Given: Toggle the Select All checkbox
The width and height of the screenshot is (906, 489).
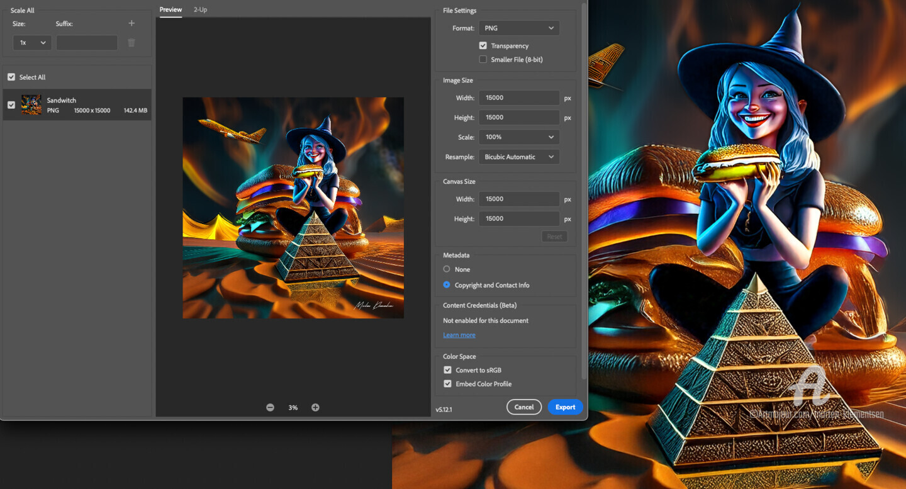Looking at the screenshot, I should click(11, 77).
